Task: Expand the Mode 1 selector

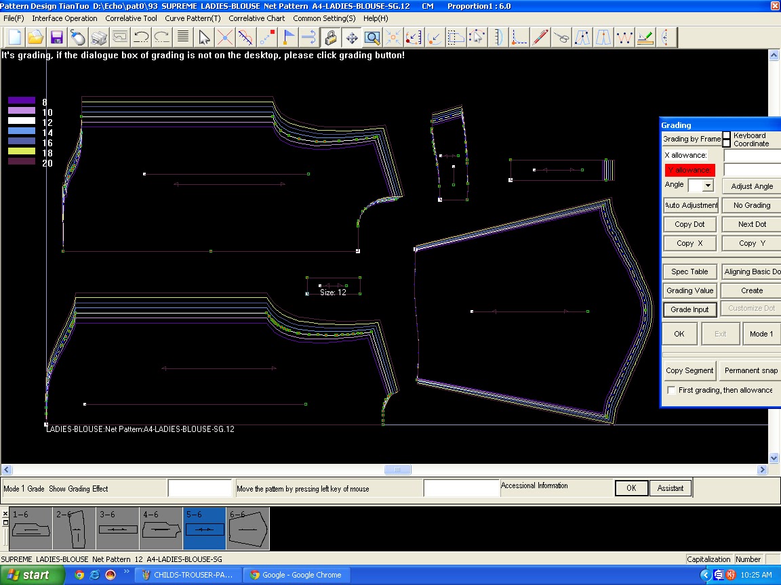Action: pyautogui.click(x=761, y=333)
